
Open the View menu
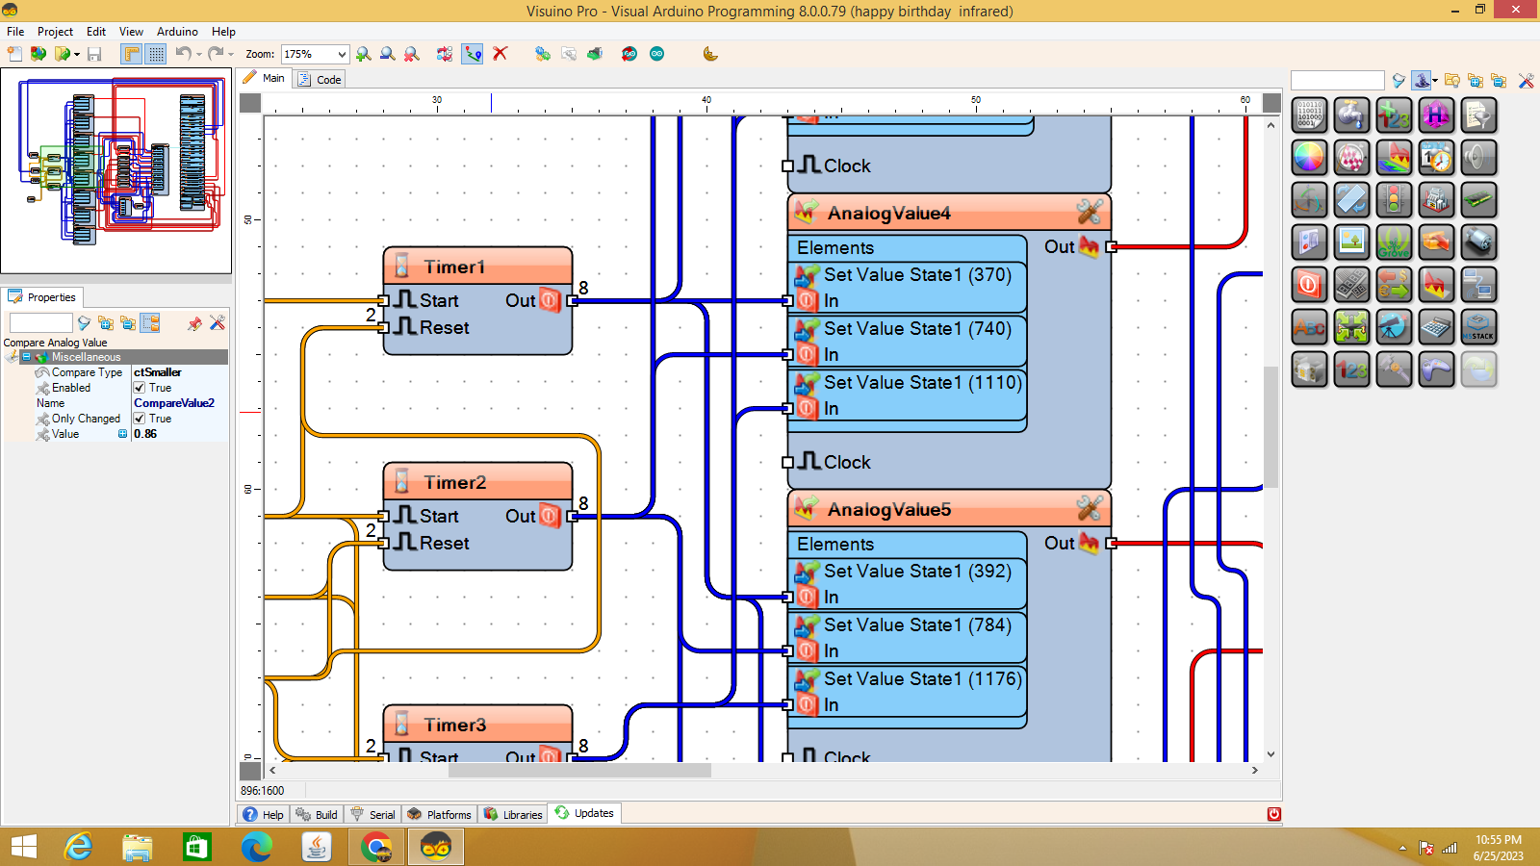(x=131, y=32)
